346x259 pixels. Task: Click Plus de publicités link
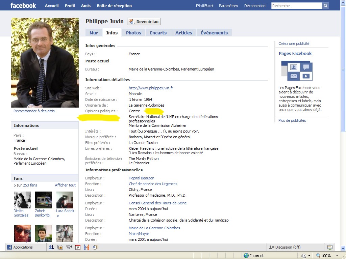[x=292, y=120]
